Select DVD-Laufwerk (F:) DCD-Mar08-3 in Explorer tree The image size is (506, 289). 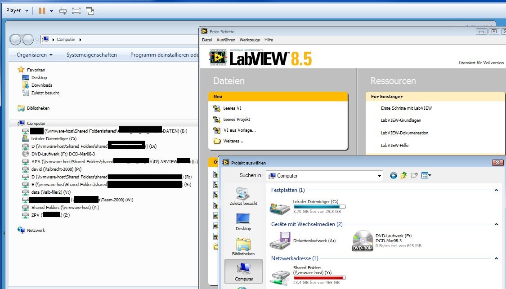[59, 154]
